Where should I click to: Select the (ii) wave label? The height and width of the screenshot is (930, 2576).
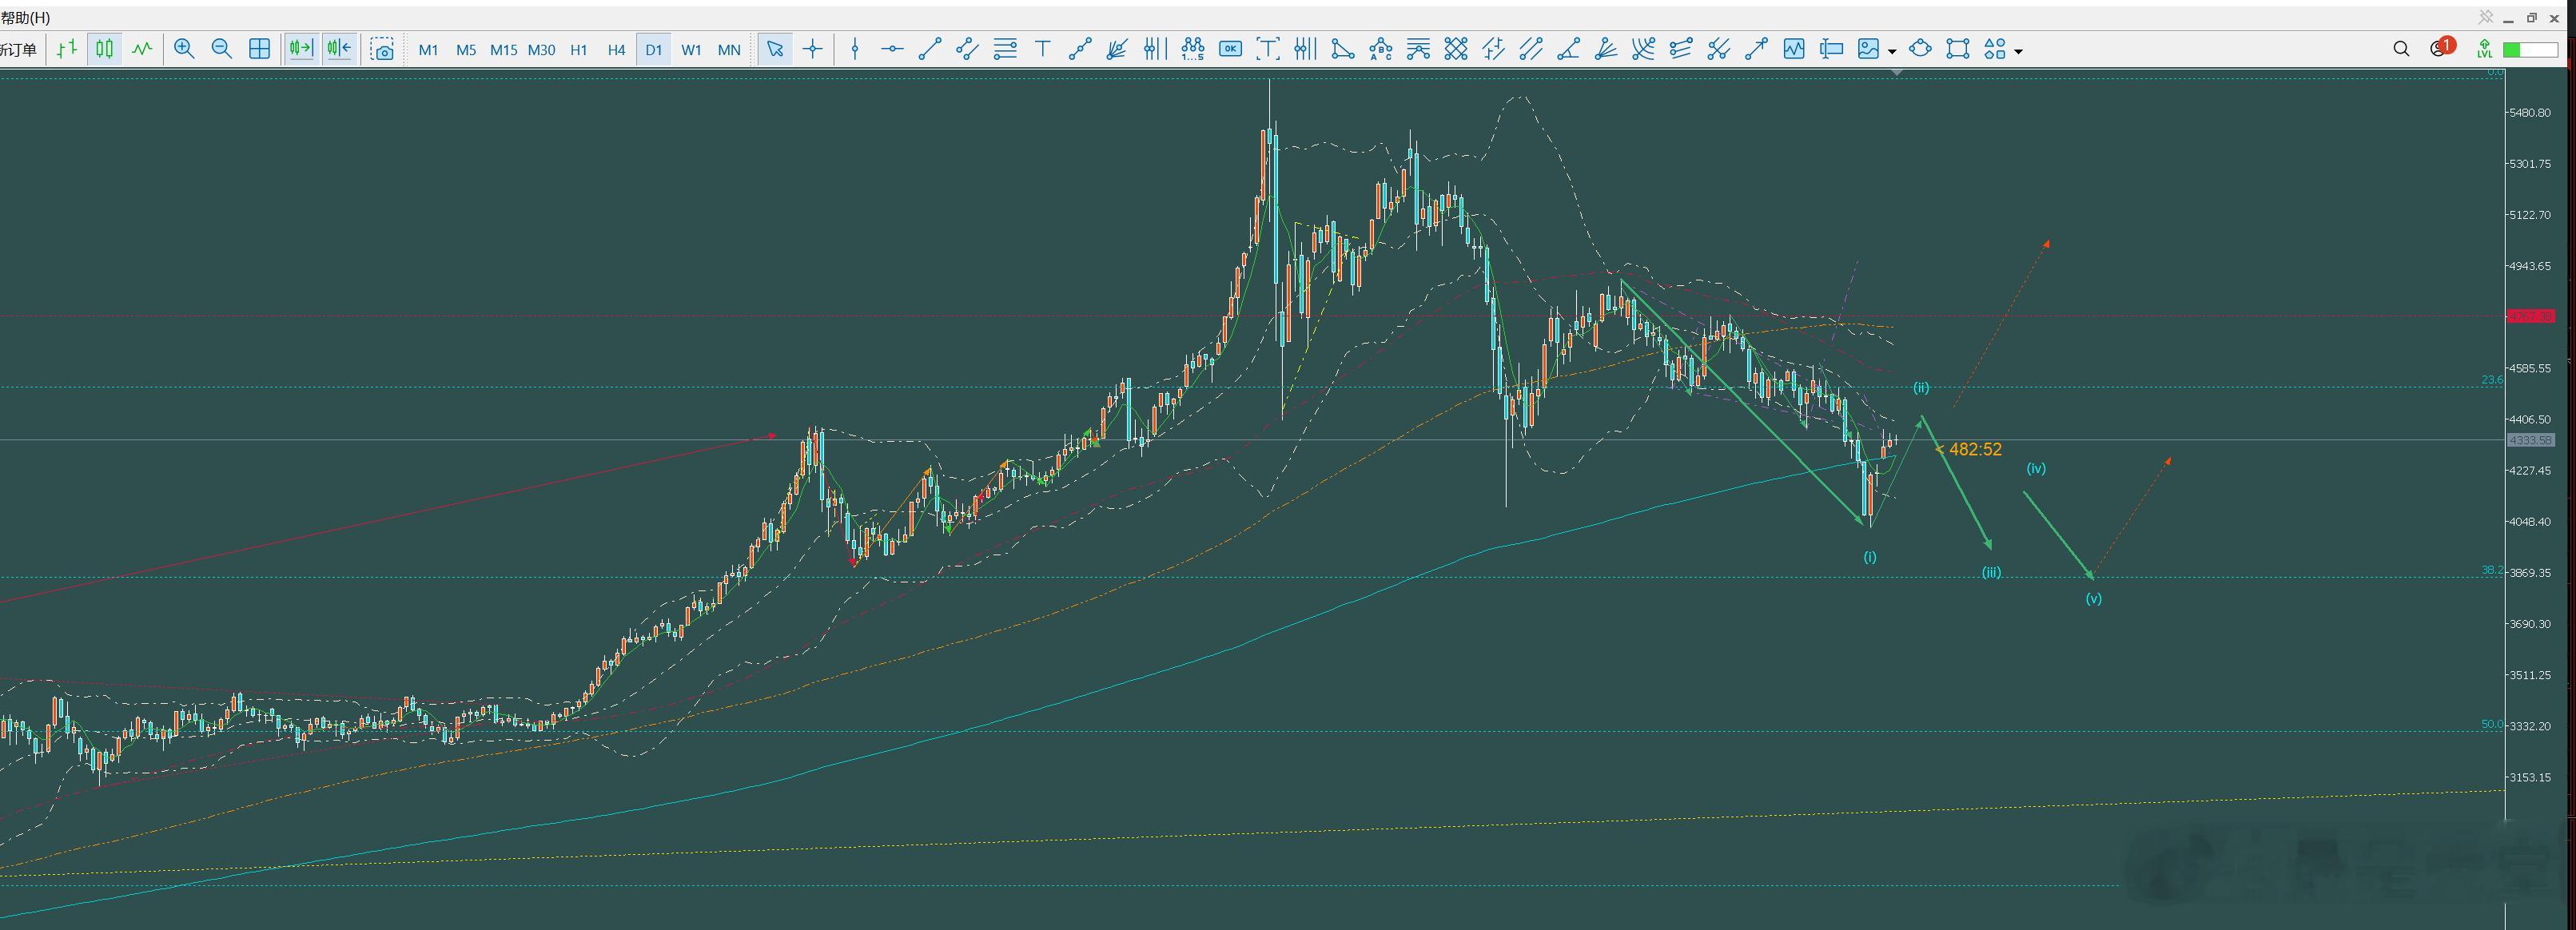coord(1921,388)
